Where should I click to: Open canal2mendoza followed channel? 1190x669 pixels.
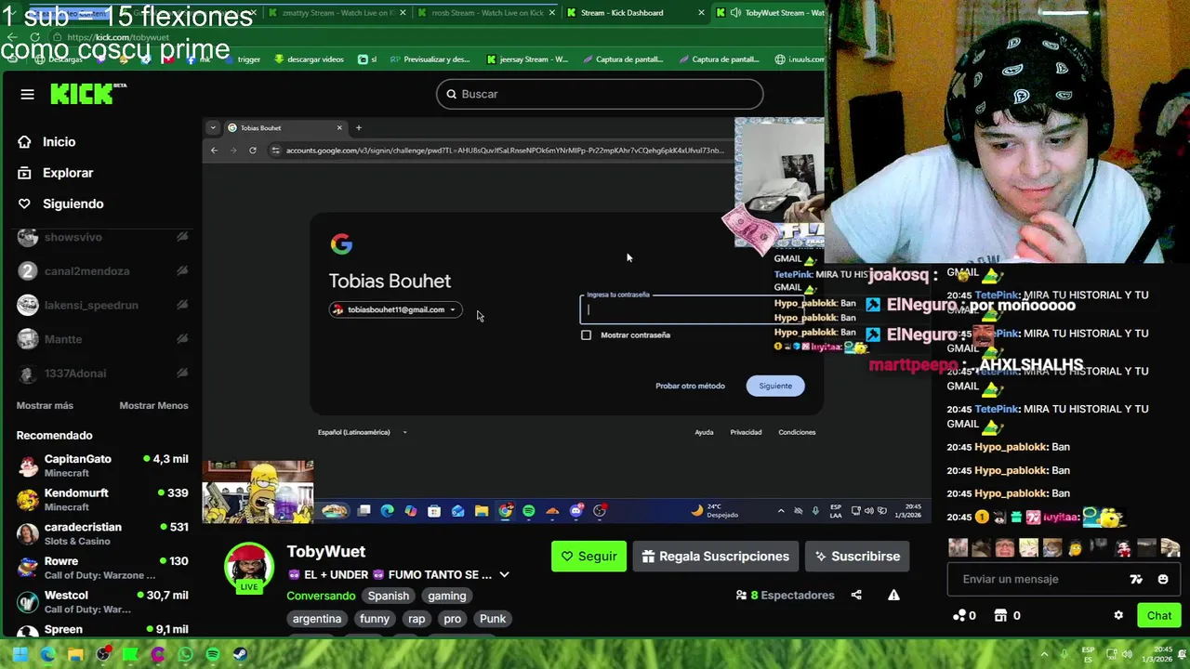[102, 271]
